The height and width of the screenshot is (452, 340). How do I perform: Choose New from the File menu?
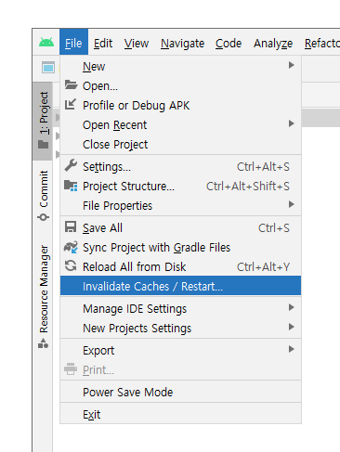180,66
